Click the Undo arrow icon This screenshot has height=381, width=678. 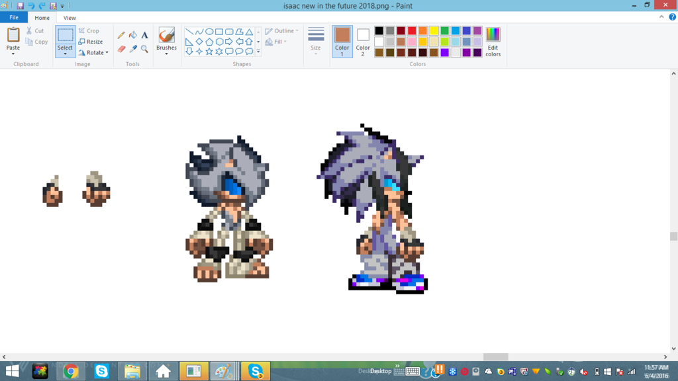click(31, 5)
